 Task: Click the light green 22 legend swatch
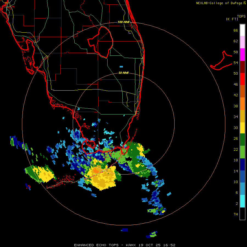[242, 152]
